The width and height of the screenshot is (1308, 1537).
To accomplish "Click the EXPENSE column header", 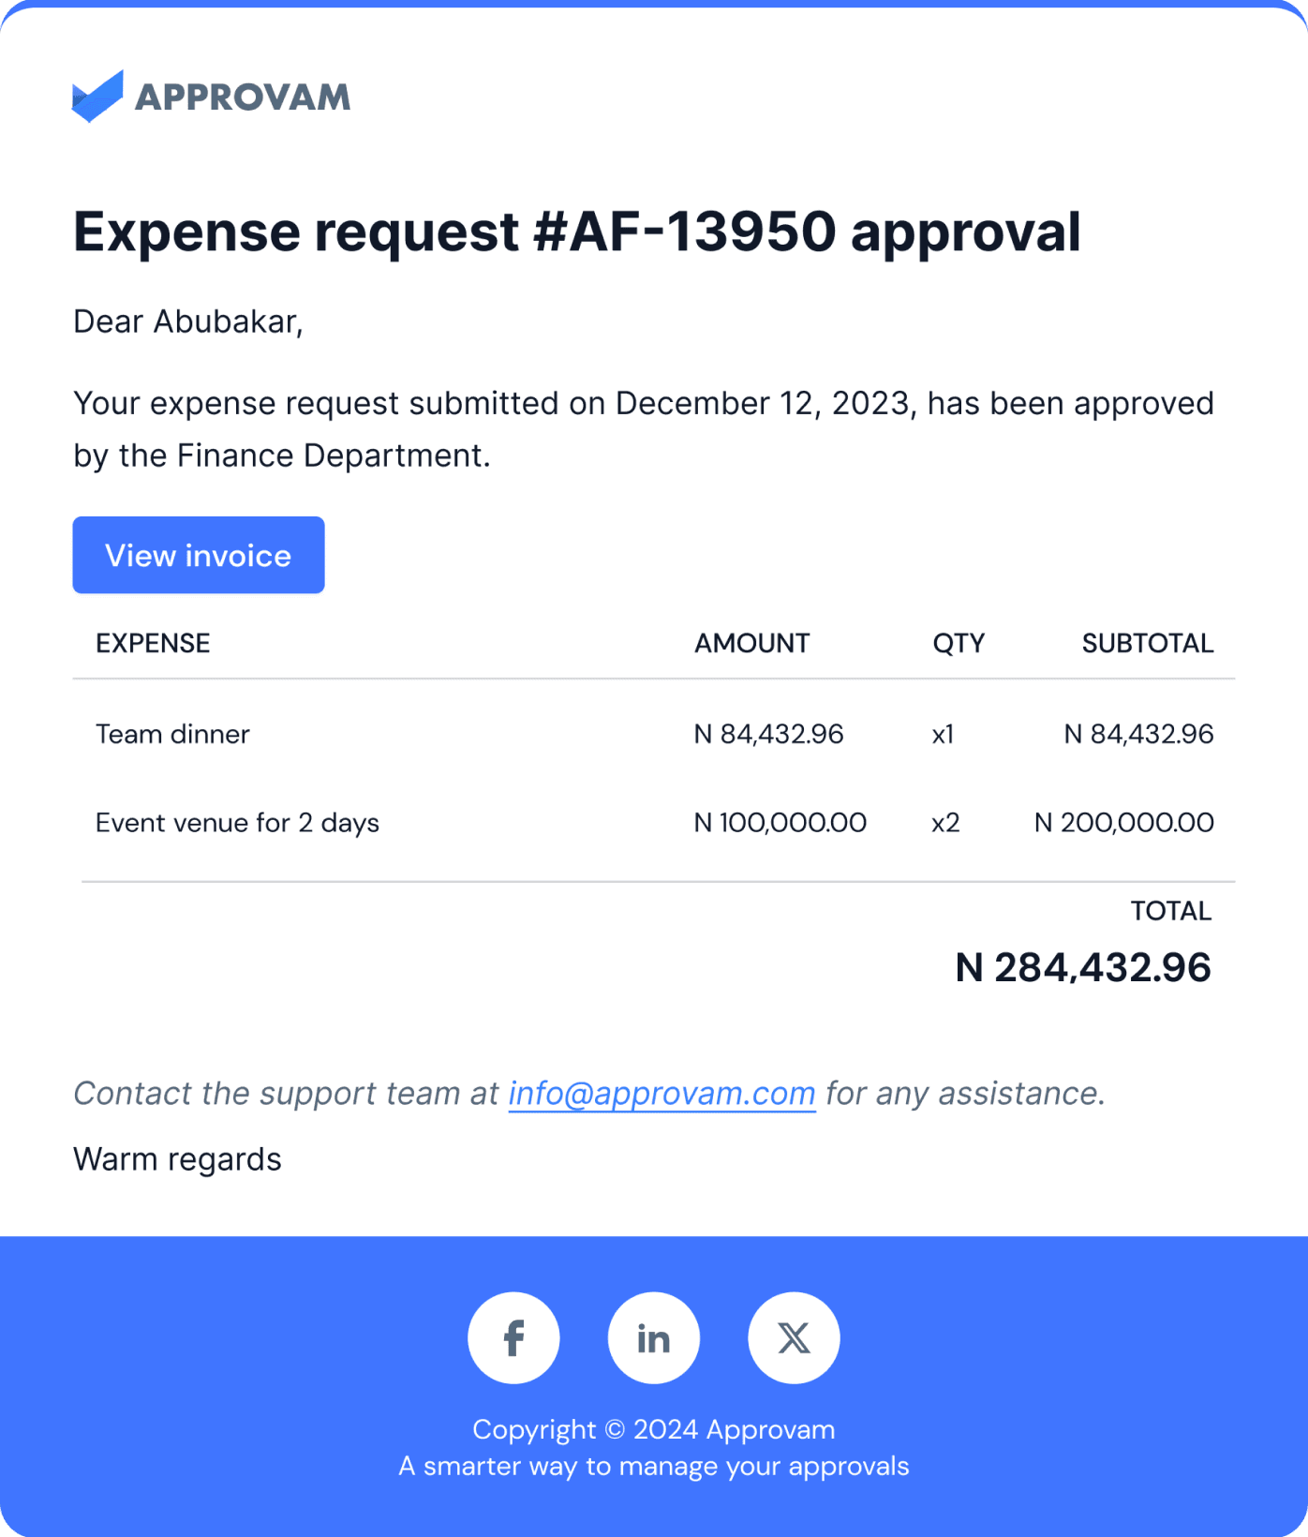I will point(153,643).
